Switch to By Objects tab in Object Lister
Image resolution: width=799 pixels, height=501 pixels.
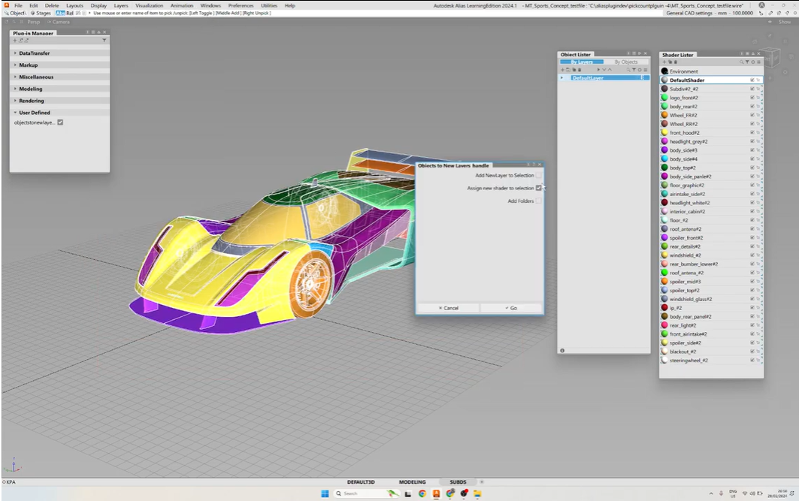(x=626, y=62)
